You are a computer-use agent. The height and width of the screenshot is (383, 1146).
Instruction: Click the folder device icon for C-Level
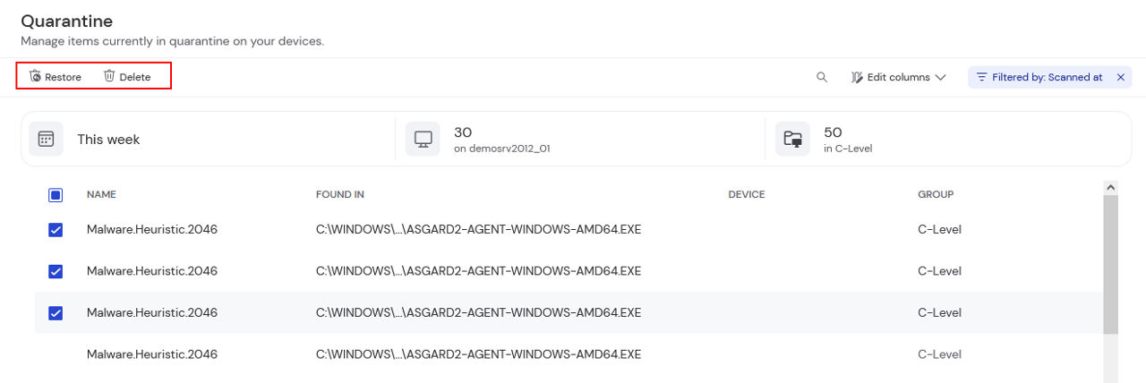point(792,139)
